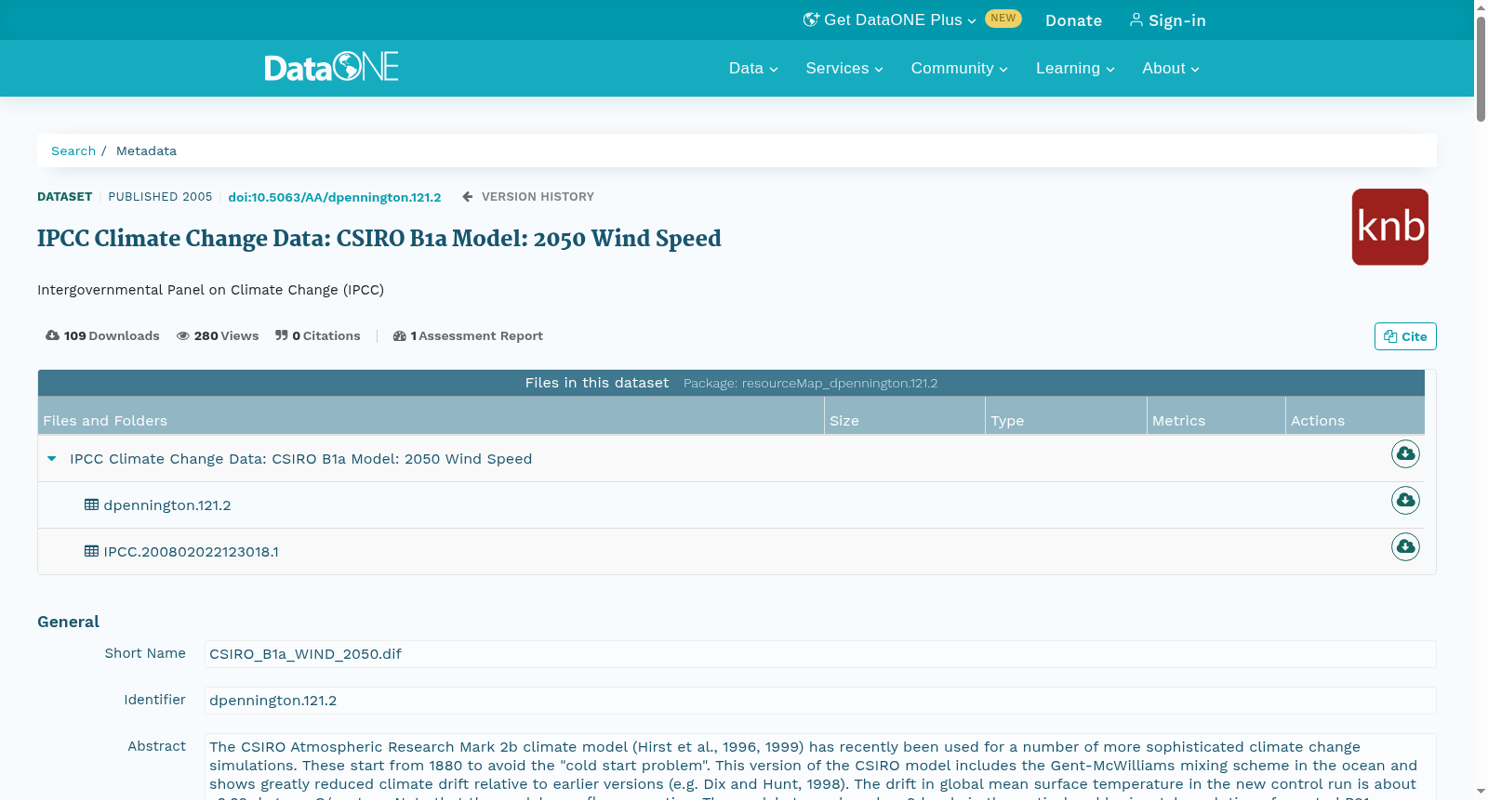
Task: Click the NEW badge in top bar
Action: [x=1003, y=19]
